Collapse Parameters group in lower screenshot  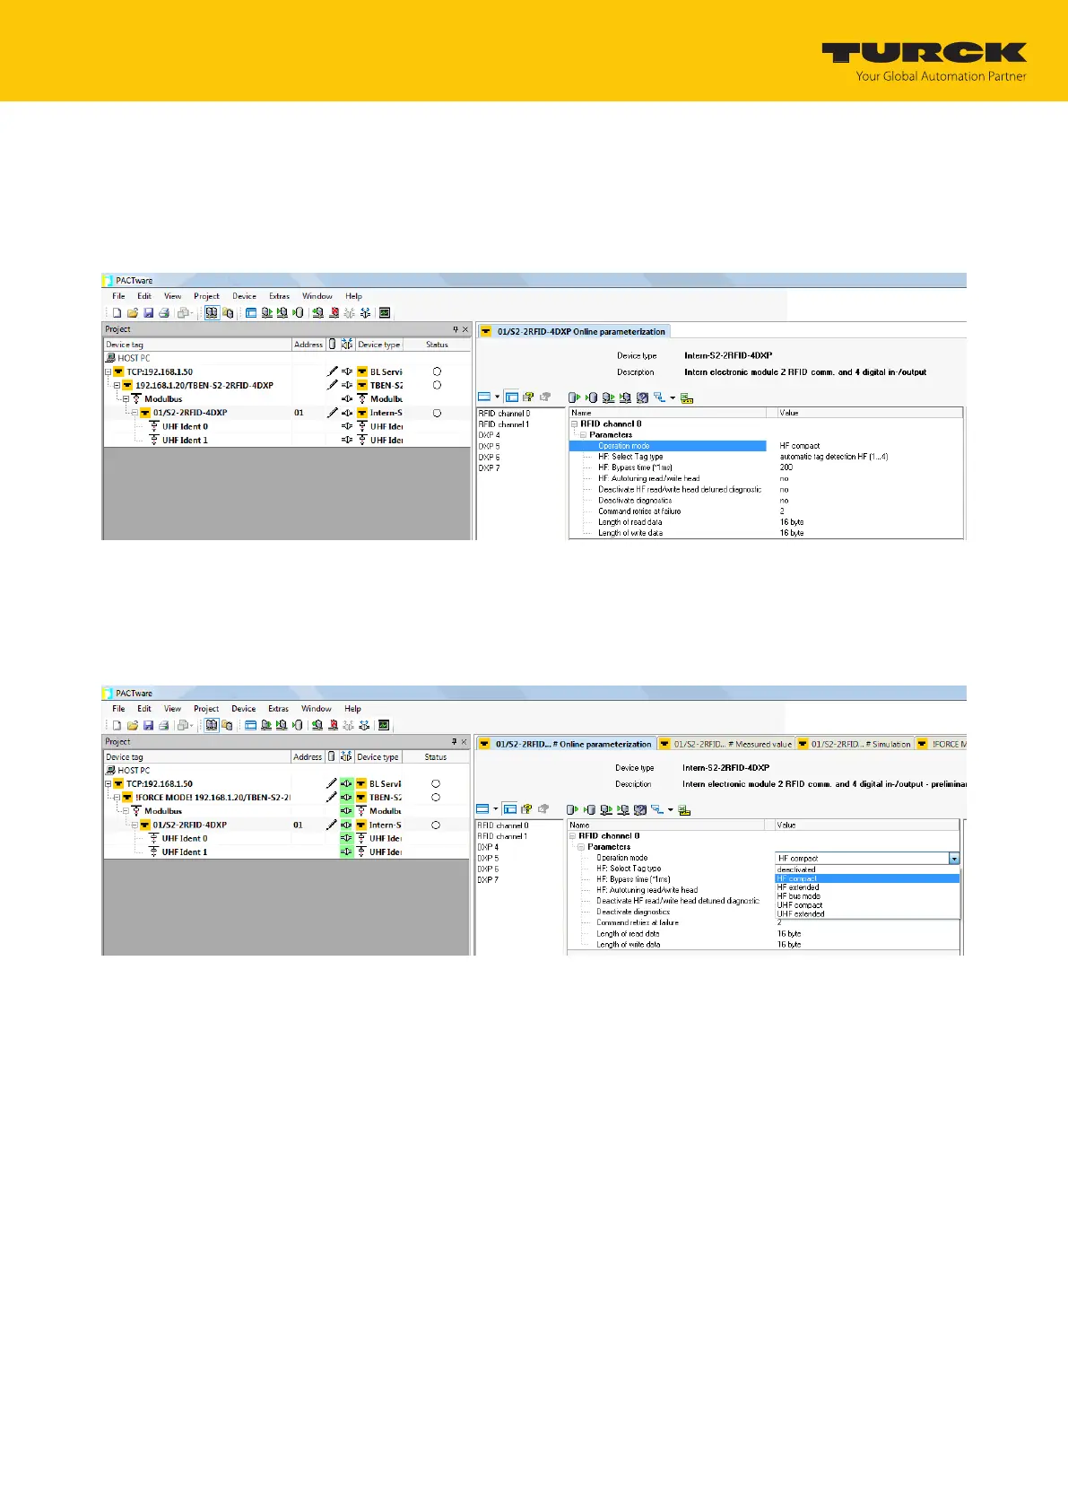581,846
